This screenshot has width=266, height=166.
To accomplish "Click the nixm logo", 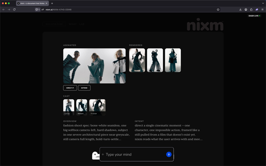I will point(205,25).
